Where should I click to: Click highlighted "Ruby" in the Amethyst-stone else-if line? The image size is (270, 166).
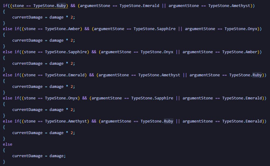click(168, 121)
